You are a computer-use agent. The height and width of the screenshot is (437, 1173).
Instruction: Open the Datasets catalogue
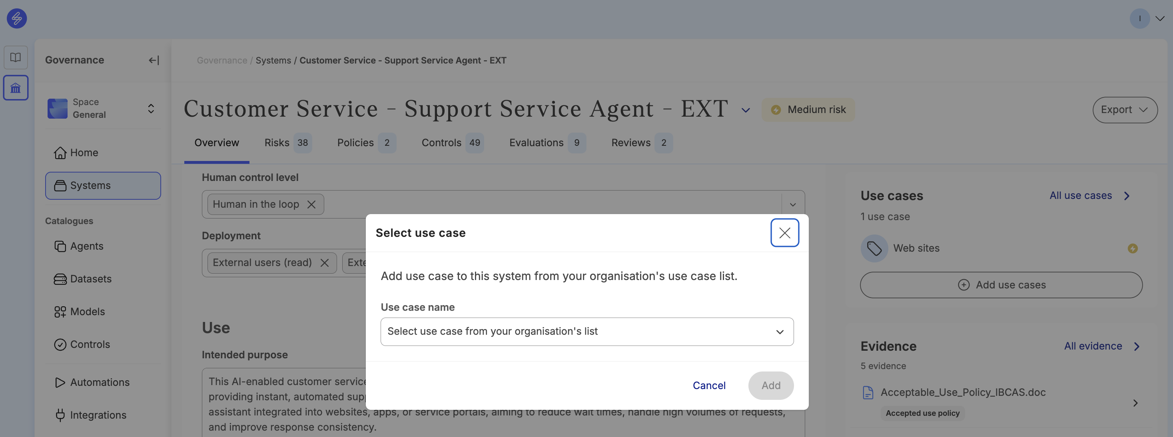(103, 279)
